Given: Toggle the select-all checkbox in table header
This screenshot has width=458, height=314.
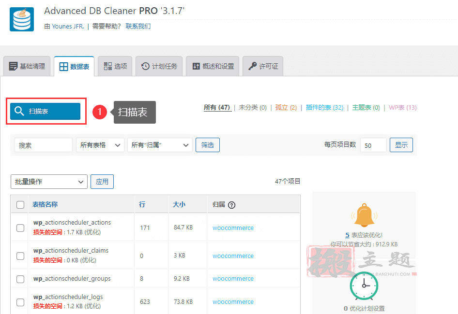Looking at the screenshot, I should [x=20, y=205].
